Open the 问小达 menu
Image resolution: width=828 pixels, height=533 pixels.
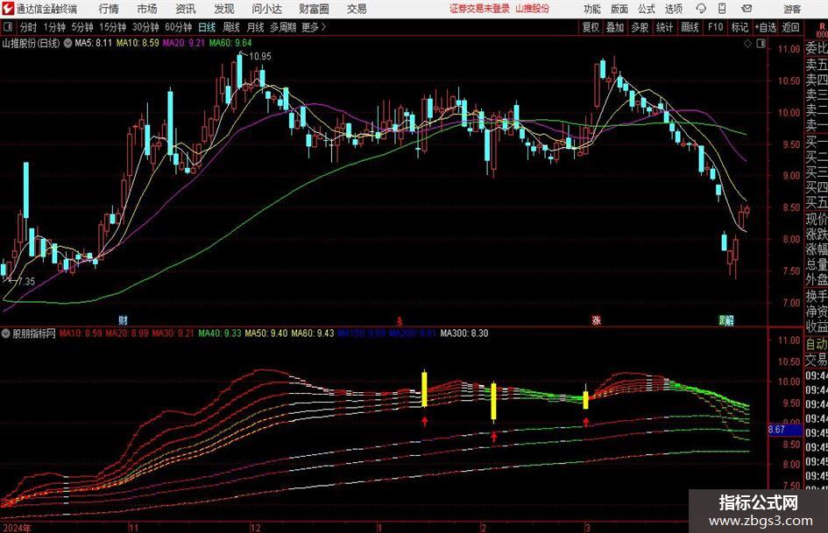coord(266,9)
